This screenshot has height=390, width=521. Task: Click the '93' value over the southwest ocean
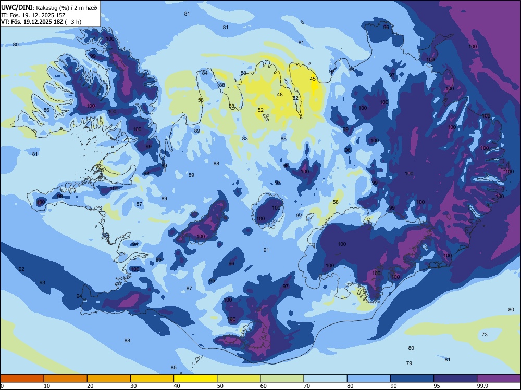(x=42, y=283)
